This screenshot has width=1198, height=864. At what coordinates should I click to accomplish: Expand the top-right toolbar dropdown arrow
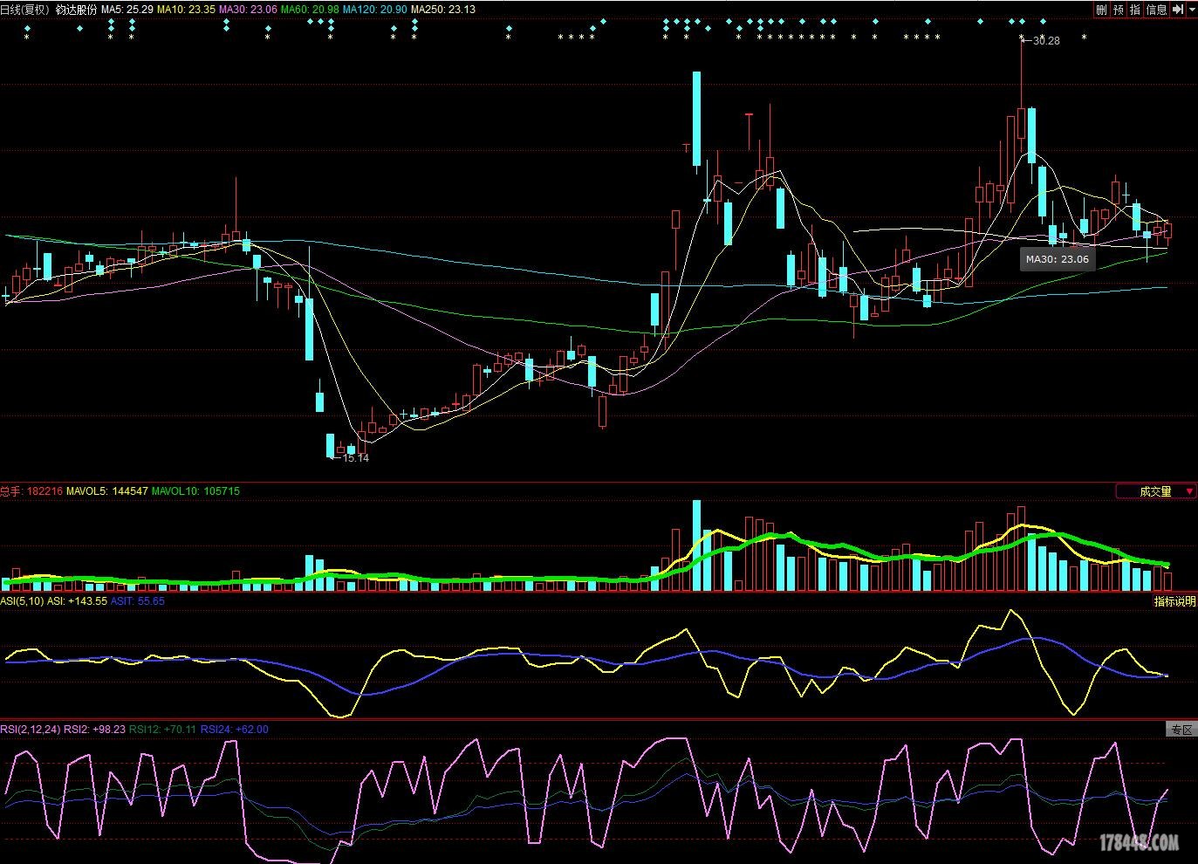point(1191,10)
